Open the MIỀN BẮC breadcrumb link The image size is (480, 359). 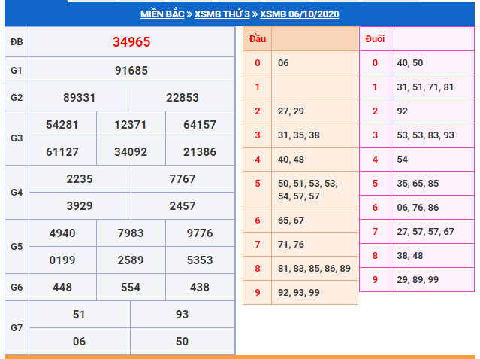pos(162,14)
